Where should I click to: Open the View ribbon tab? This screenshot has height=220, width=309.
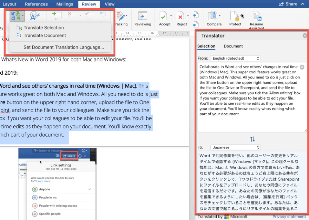[109, 4]
